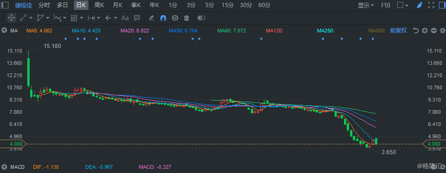Open the layout square dropdown arrow
The image size is (446, 173).
click(406, 5)
